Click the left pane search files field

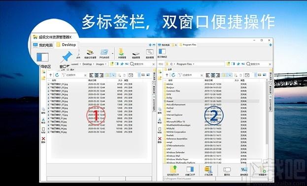[x=143, y=64]
